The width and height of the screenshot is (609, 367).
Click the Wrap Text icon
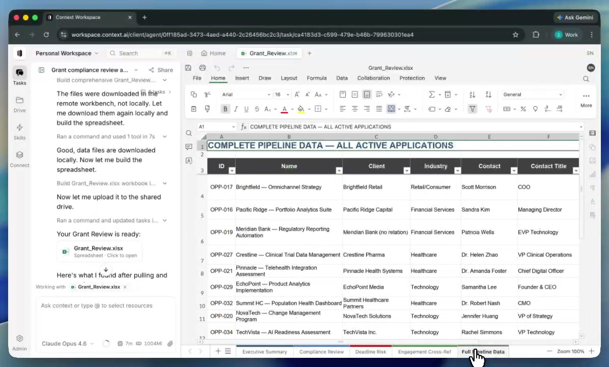pyautogui.click(x=379, y=94)
